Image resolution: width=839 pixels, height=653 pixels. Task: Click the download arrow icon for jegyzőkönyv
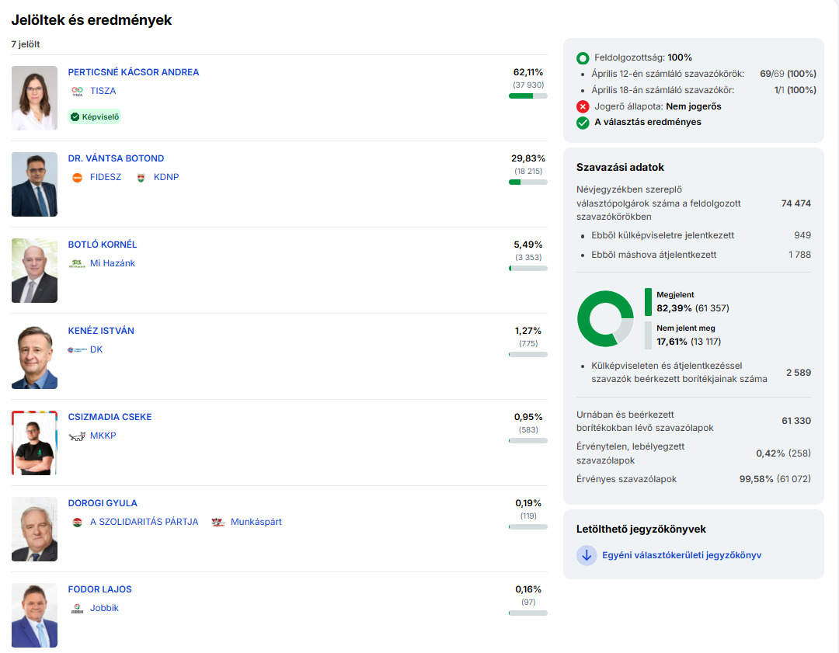(587, 555)
